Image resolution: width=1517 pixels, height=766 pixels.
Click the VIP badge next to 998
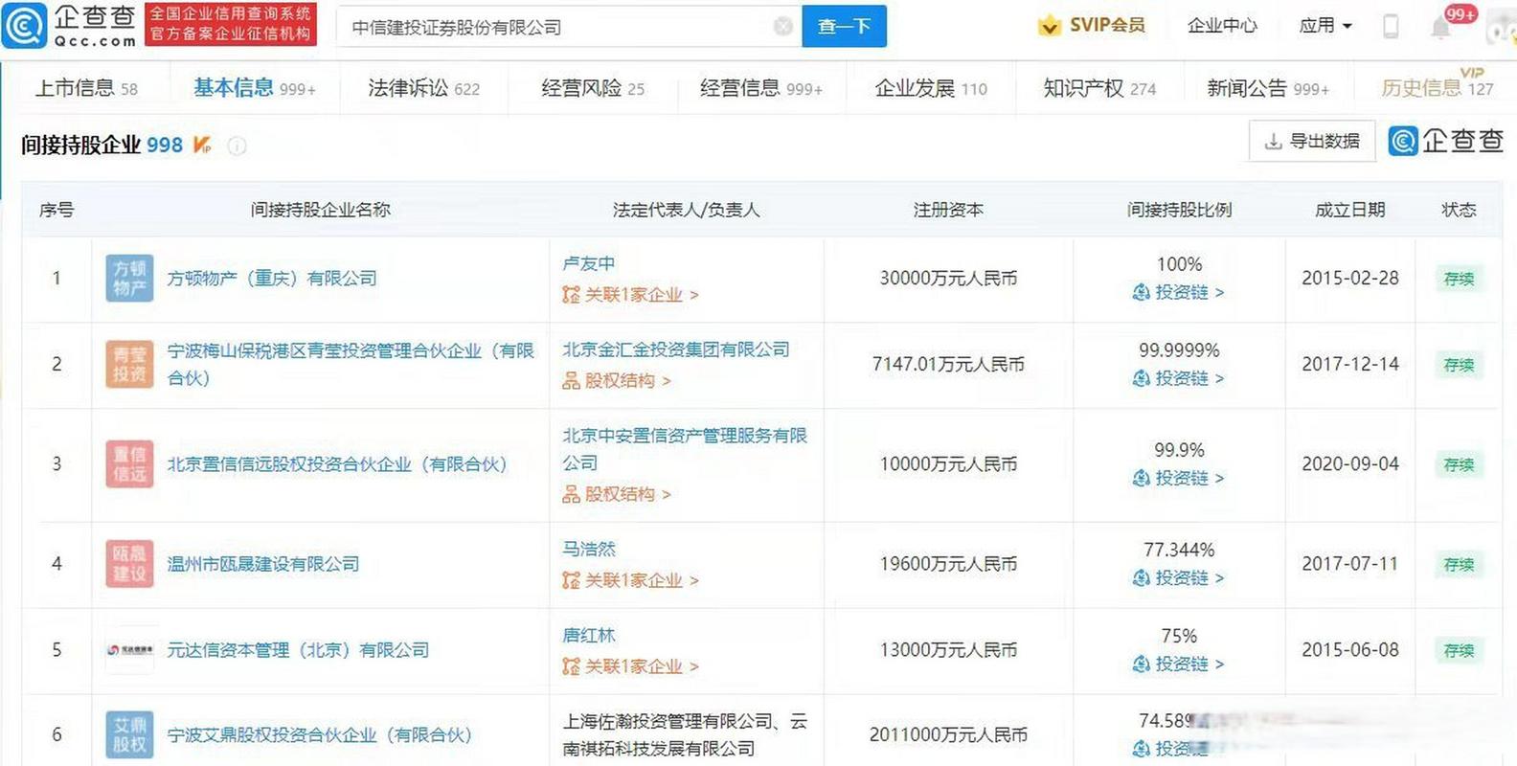tap(202, 145)
